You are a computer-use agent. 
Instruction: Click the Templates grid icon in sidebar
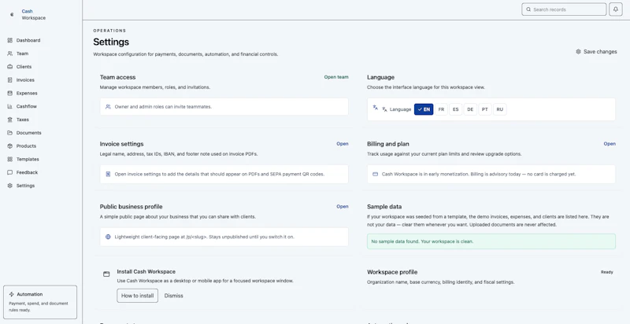click(10, 159)
